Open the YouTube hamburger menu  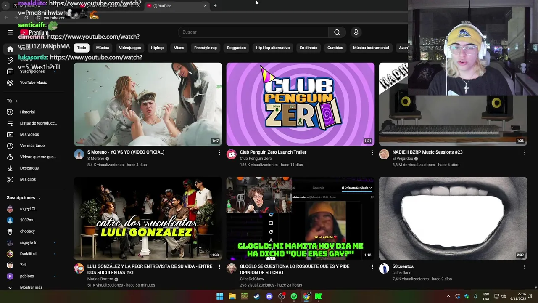(x=10, y=32)
